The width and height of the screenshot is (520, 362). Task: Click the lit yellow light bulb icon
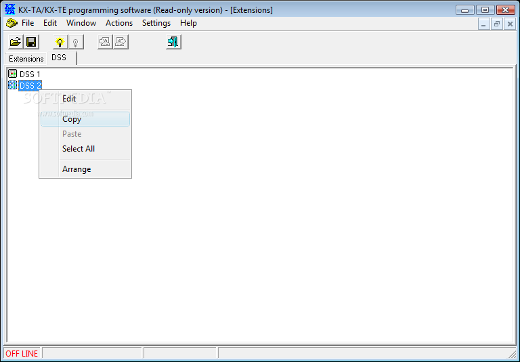coord(60,42)
